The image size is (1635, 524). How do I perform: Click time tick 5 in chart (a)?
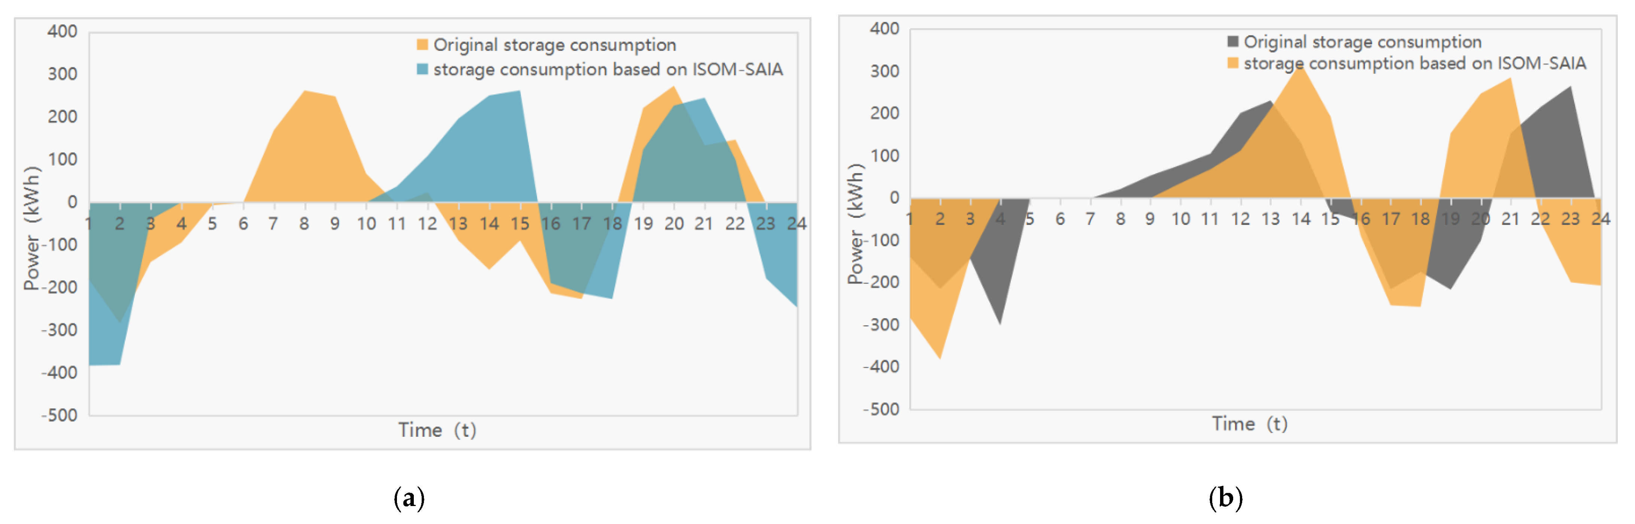pos(212,223)
